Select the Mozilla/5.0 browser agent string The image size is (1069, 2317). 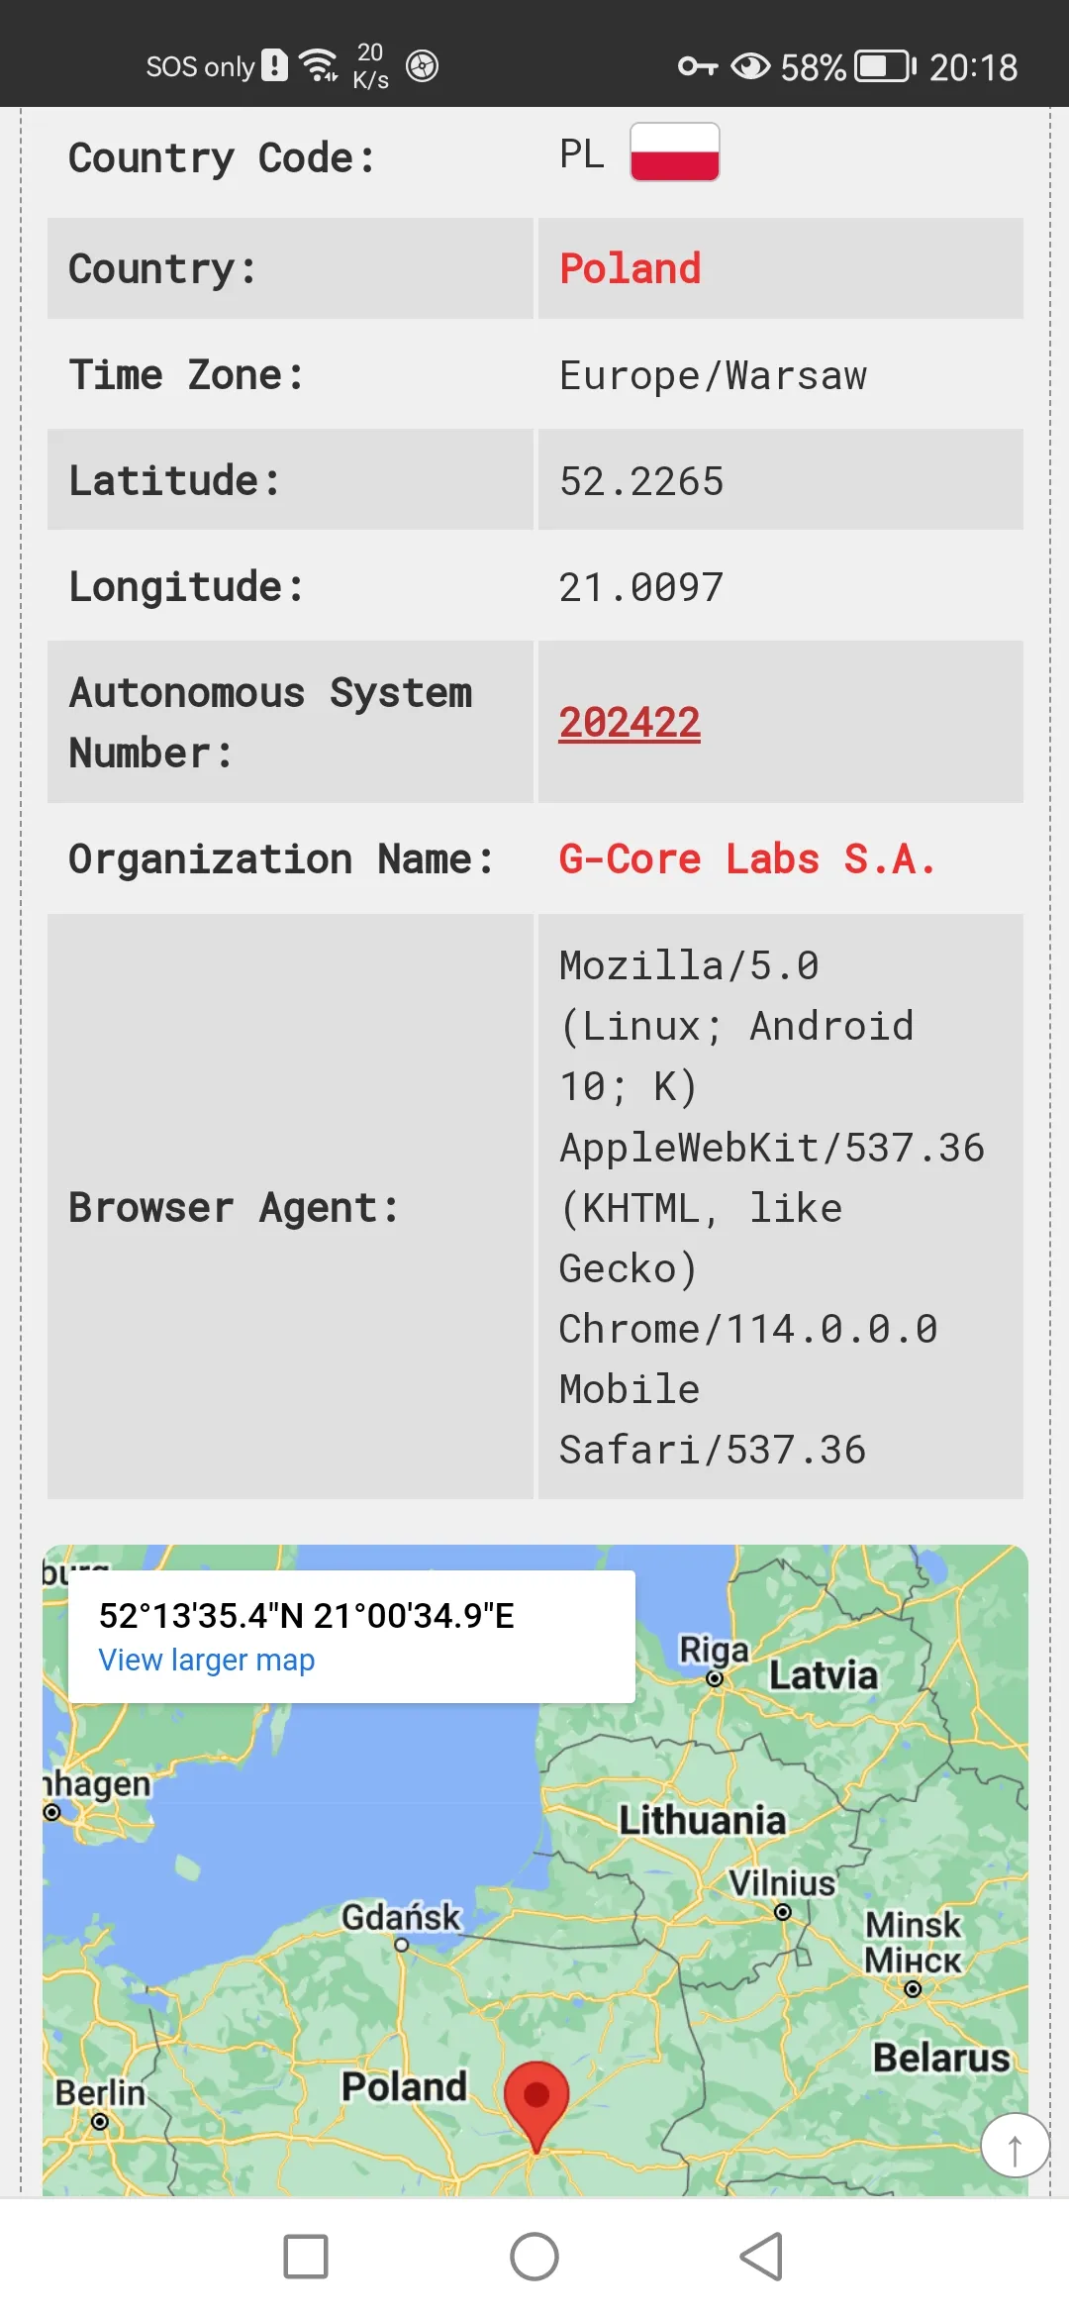772,1207
